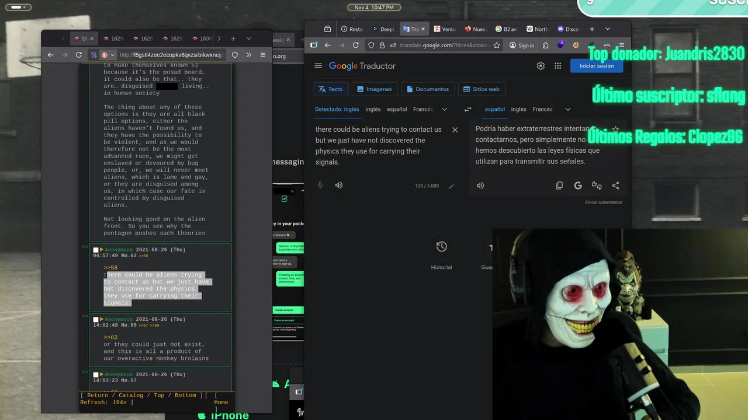This screenshot has width=748, height=420.
Task: Switch to the Discord browser tab
Action: (x=569, y=29)
